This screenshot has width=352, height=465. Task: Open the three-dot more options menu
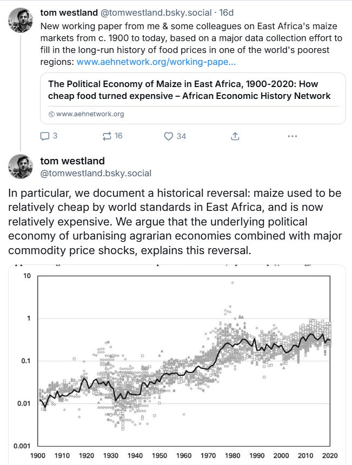coord(292,136)
